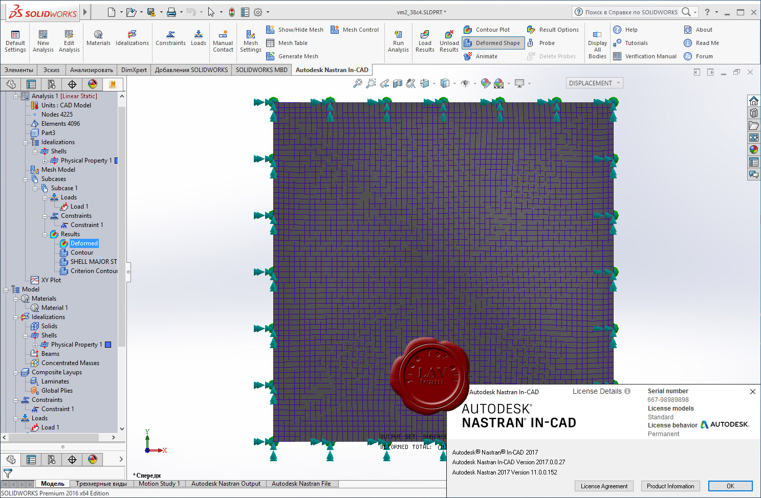761x498 pixels.
Task: Open the Motion Study 1 tab
Action: [159, 484]
